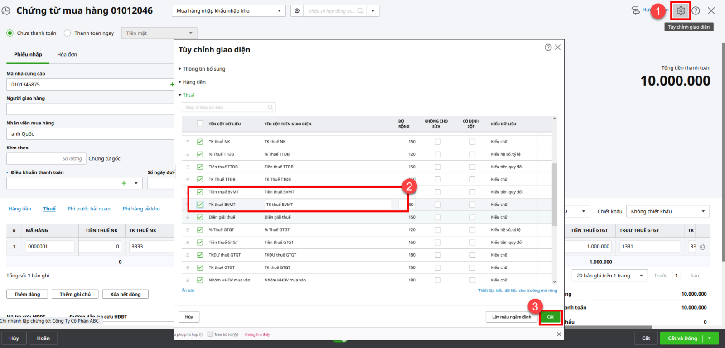725x348 pixels.
Task: Toggle the Diễn giải thuế row checkbox
Action: (x=200, y=217)
